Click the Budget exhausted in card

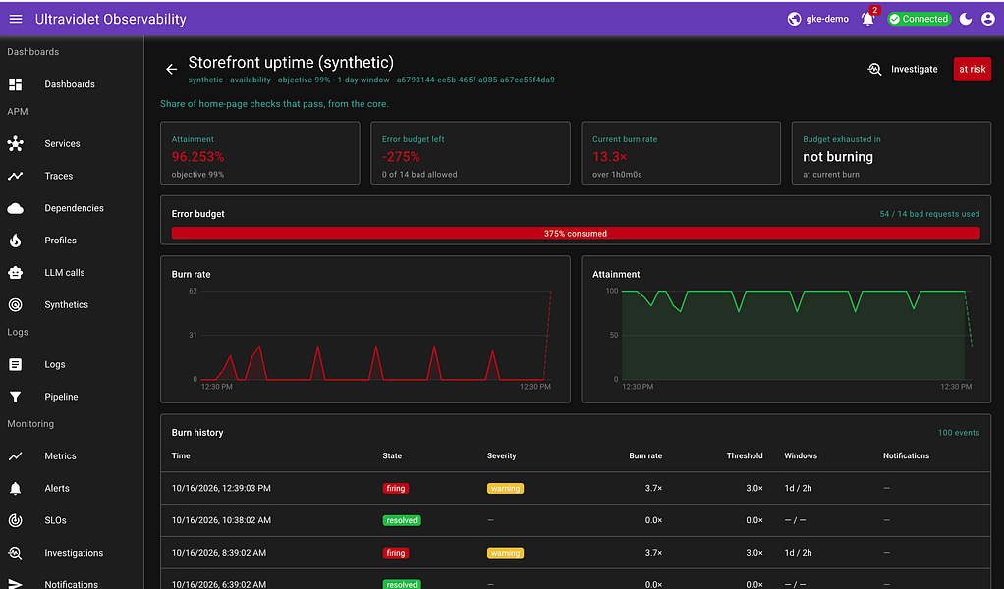pos(891,153)
